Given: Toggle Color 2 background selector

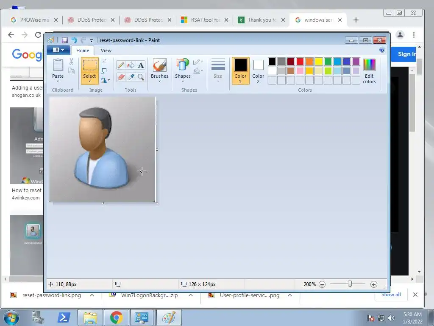Looking at the screenshot, I should click(x=258, y=71).
